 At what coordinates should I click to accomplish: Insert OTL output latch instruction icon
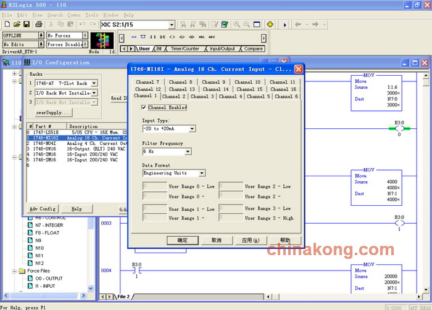182,37
